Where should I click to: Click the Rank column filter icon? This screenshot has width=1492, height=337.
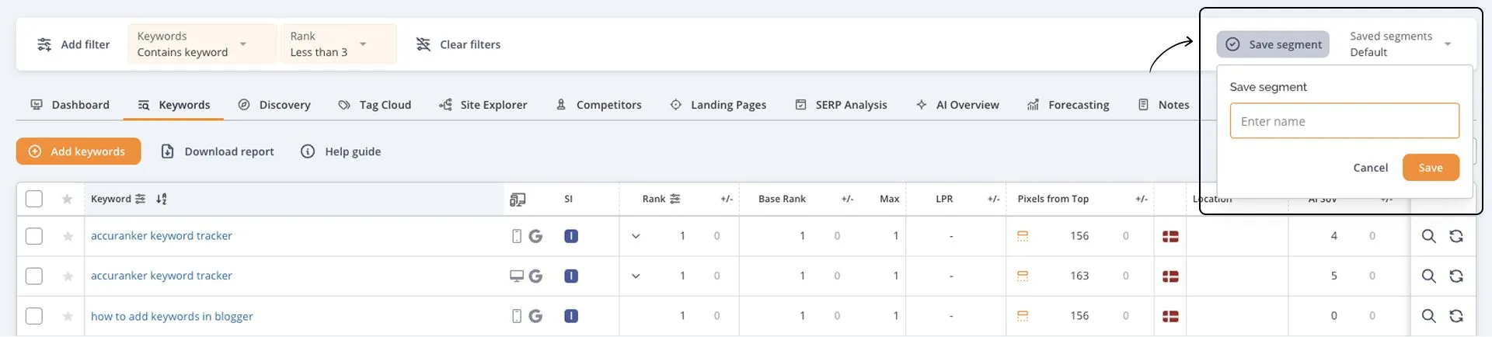675,200
